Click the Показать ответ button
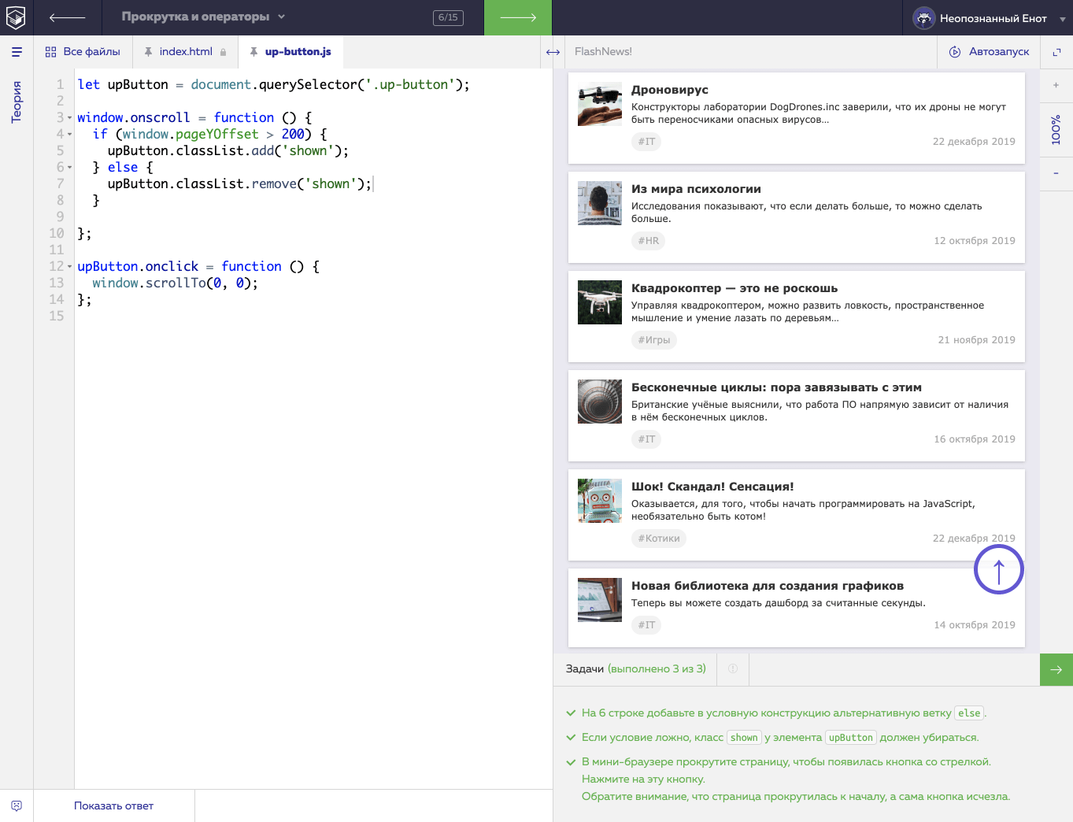 point(113,805)
